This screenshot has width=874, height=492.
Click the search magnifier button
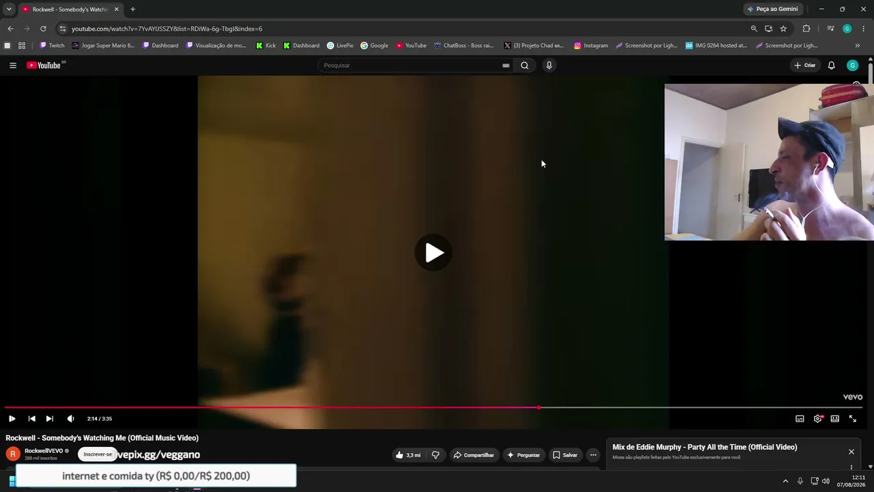pos(524,66)
